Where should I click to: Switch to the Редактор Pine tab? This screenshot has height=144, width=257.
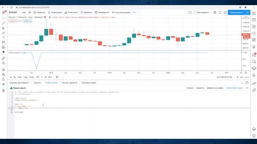(x=52, y=83)
